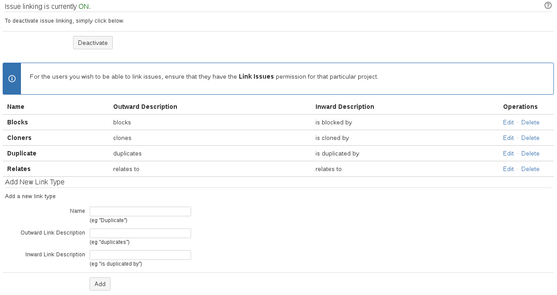The image size is (557, 295).
Task: Click the 'is duplicated by' inward cell
Action: pos(337,153)
